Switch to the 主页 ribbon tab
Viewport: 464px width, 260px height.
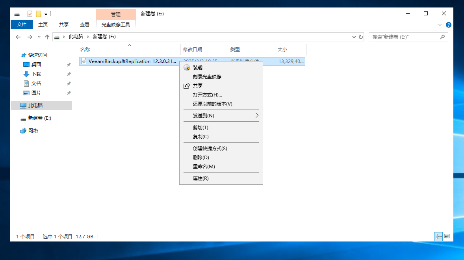pyautogui.click(x=43, y=24)
